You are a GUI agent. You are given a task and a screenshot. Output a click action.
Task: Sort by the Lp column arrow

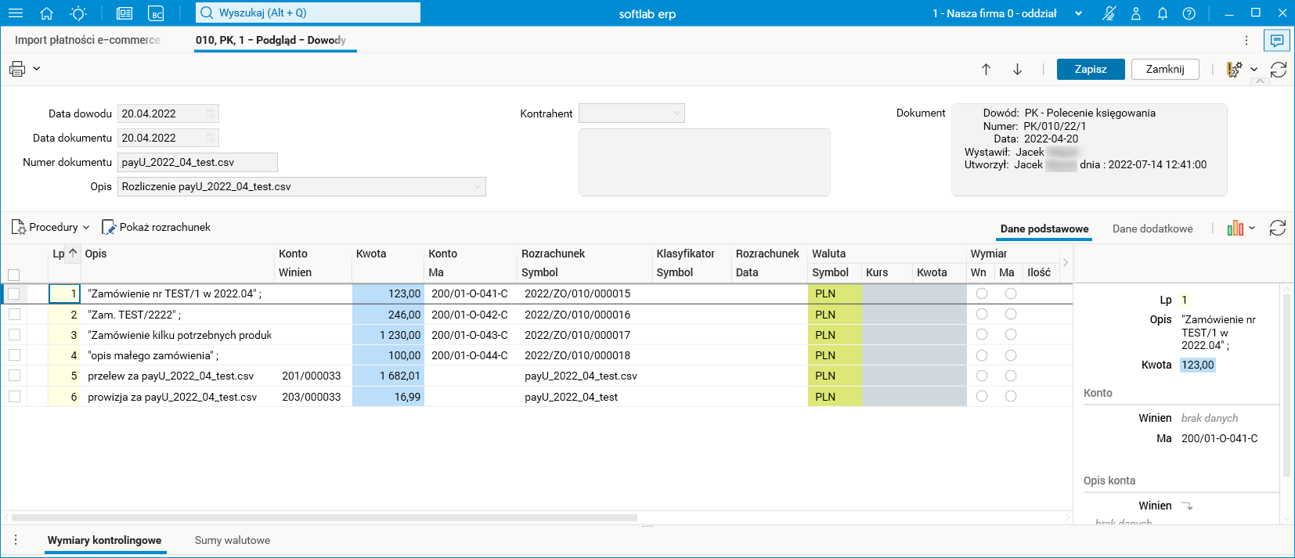coord(73,253)
